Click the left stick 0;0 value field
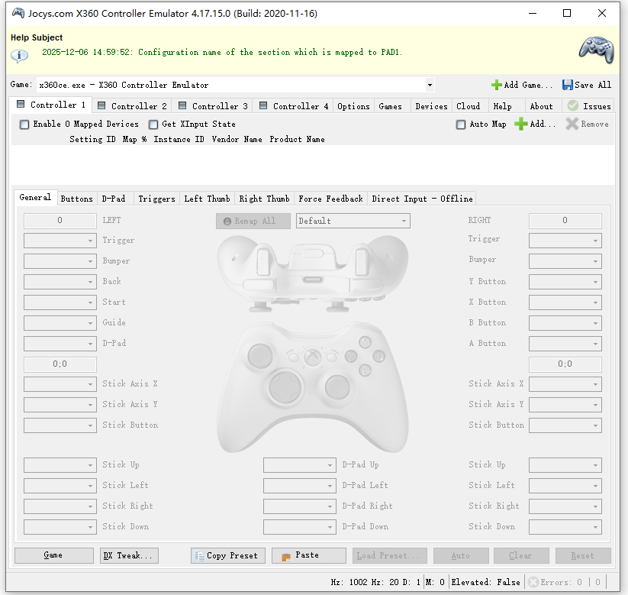 (x=60, y=364)
